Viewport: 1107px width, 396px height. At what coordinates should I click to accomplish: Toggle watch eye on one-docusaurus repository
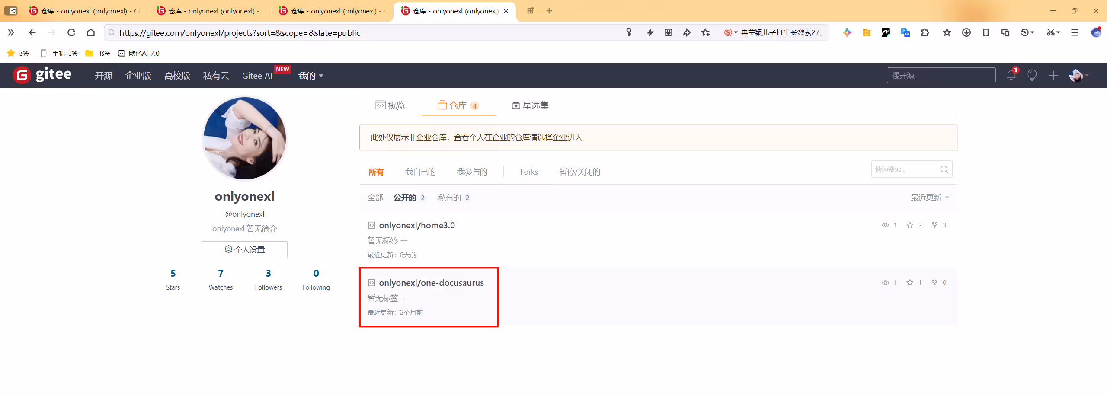885,282
